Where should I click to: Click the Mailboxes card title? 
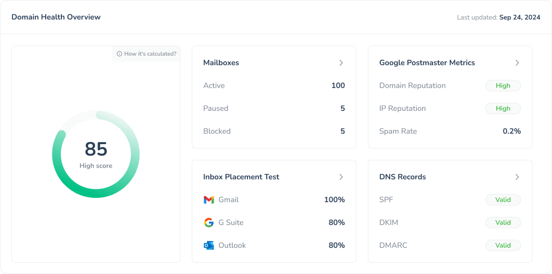tap(221, 63)
